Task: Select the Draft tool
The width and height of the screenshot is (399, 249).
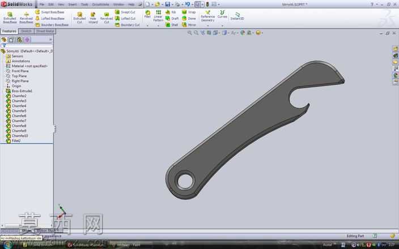Action: click(x=172, y=18)
